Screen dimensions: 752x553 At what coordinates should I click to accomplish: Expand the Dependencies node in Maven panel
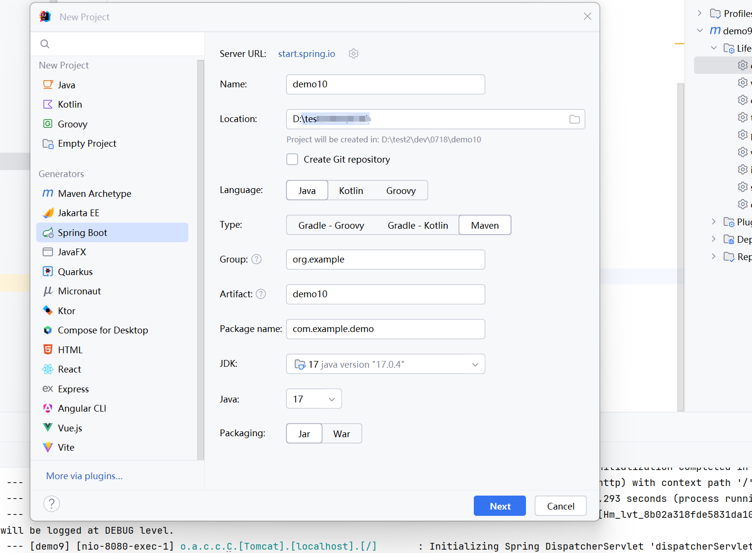[714, 239]
